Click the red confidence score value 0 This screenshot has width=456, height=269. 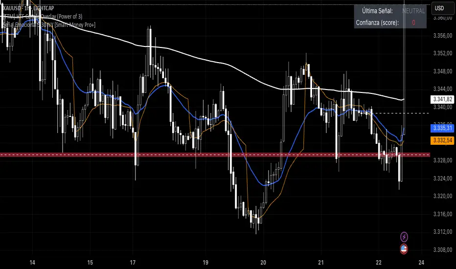[413, 22]
